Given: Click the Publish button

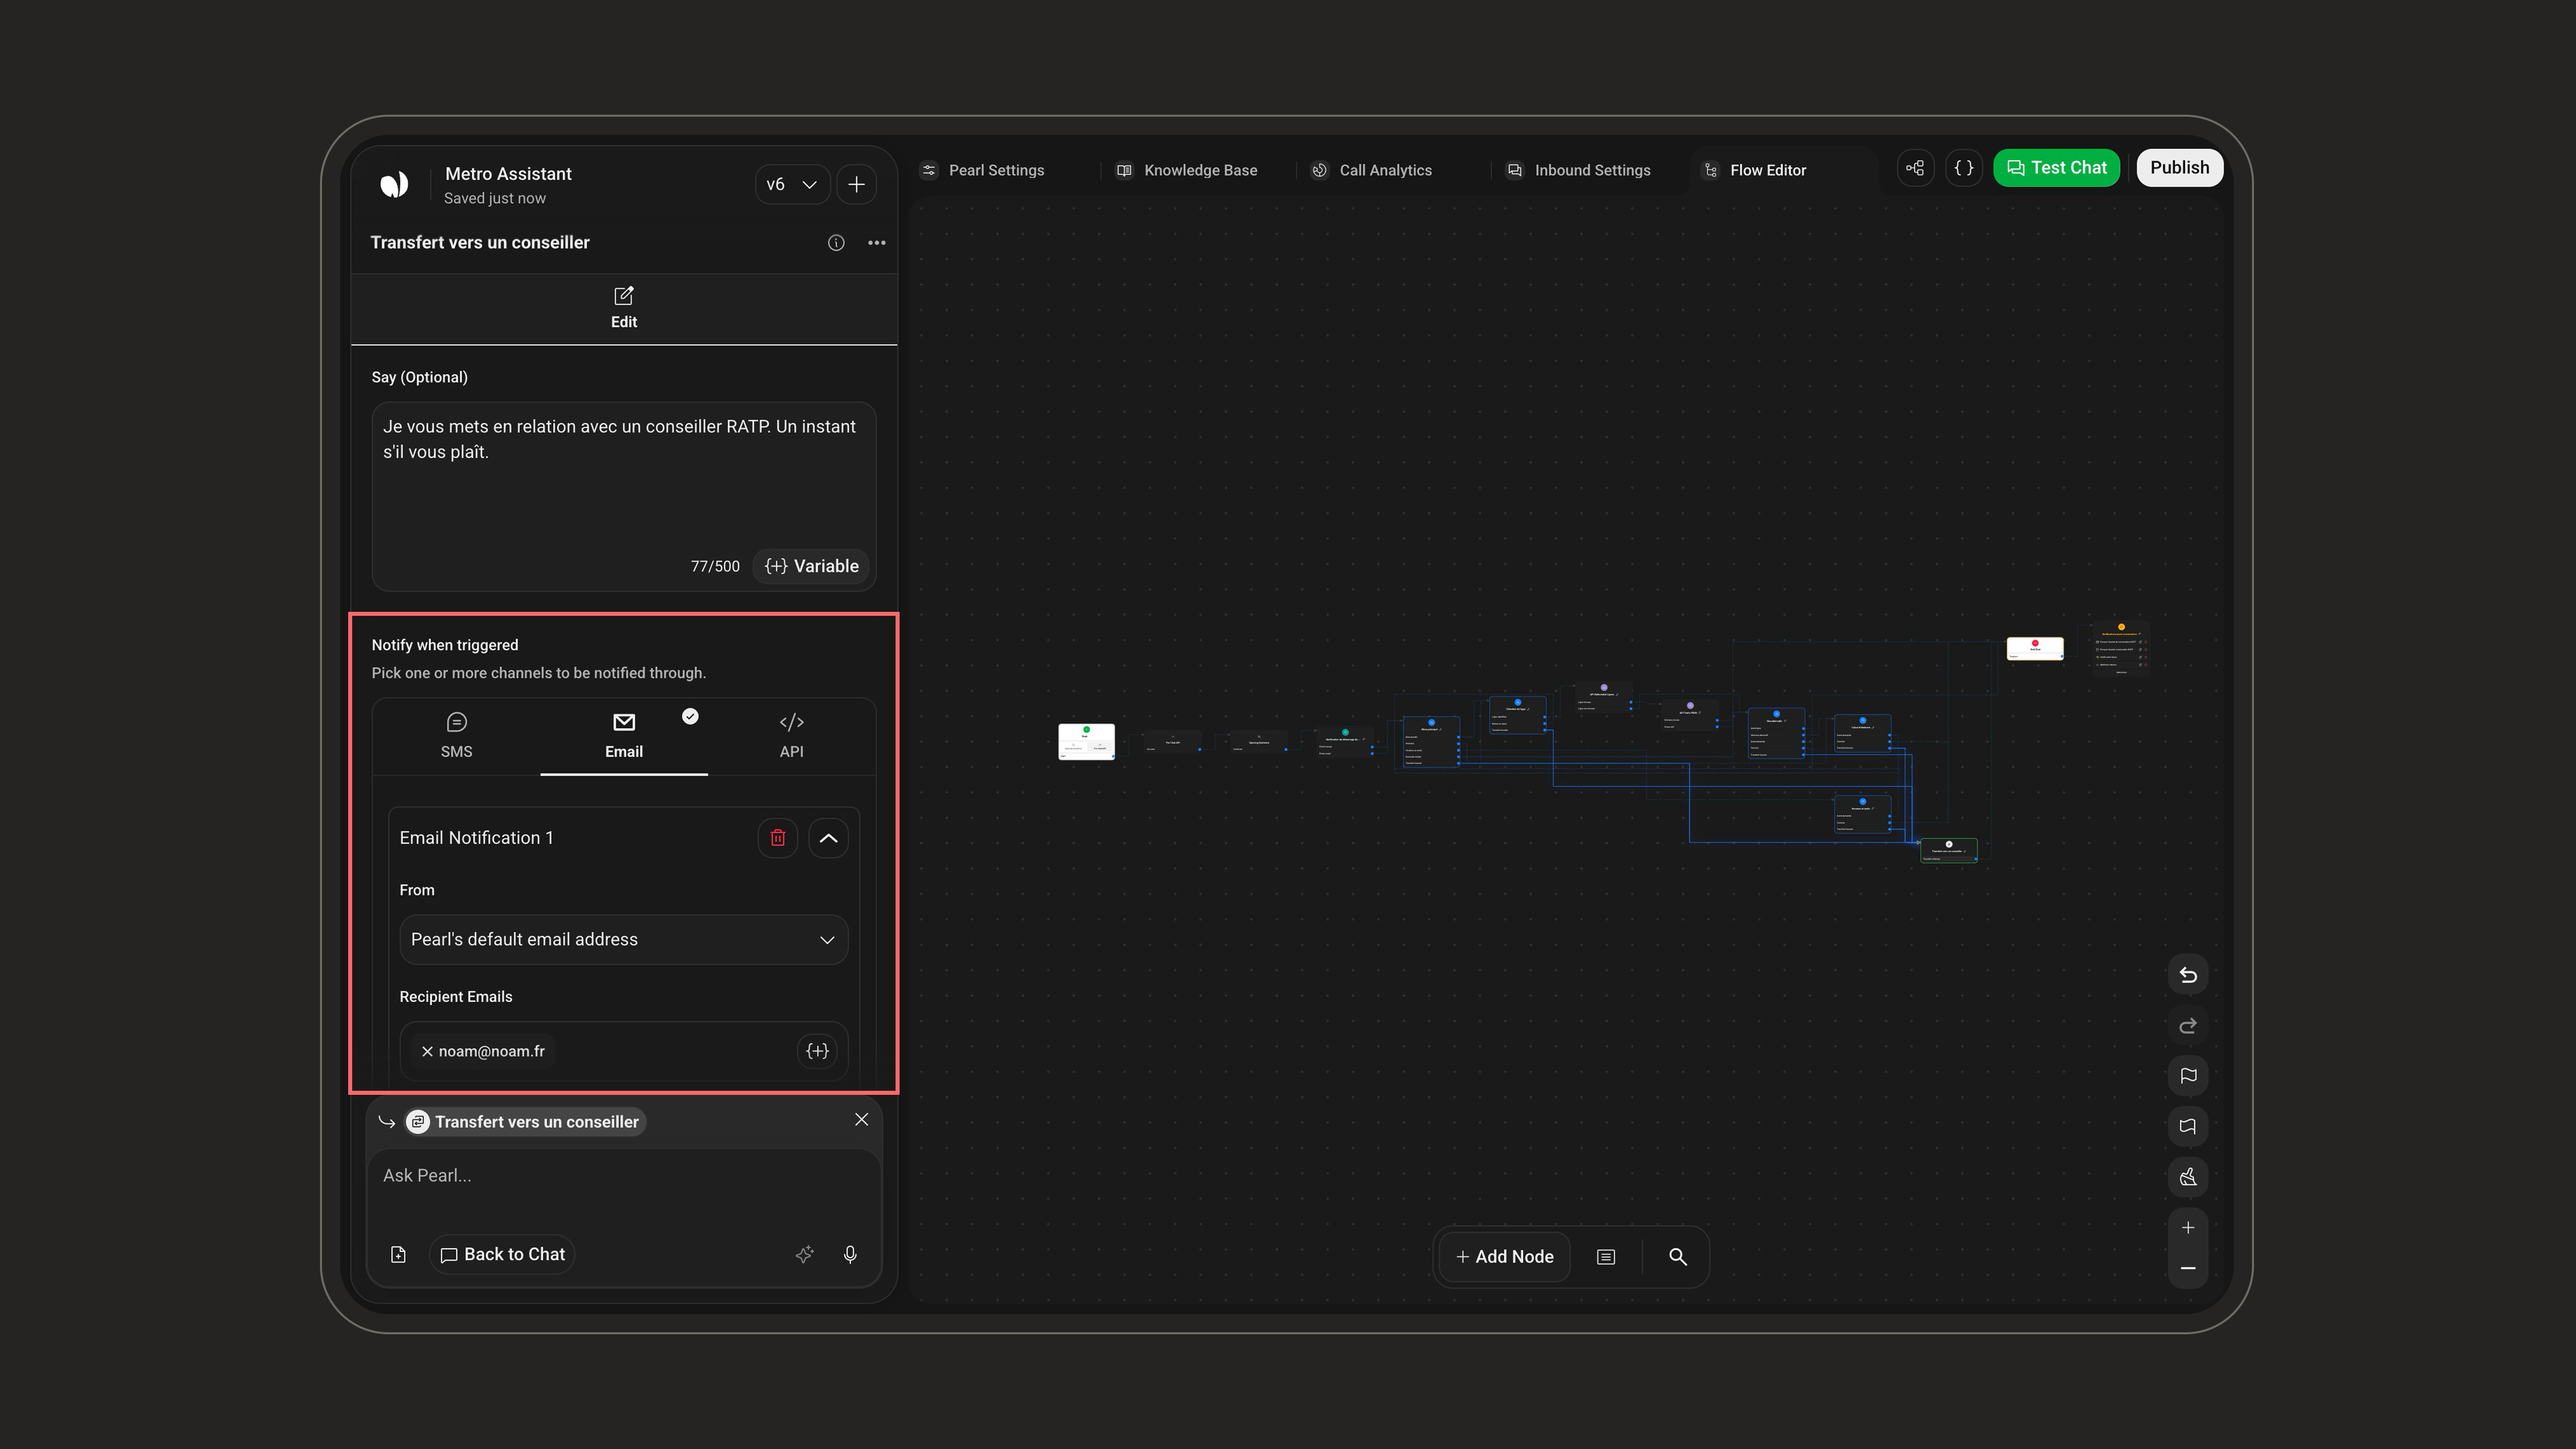Looking at the screenshot, I should 2179,168.
